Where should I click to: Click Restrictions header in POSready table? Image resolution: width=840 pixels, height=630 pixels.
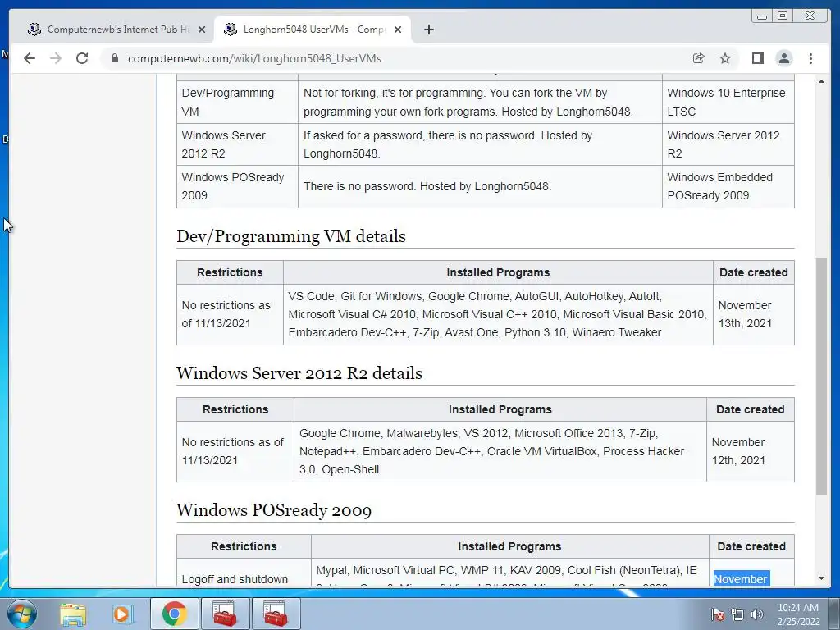pos(244,546)
